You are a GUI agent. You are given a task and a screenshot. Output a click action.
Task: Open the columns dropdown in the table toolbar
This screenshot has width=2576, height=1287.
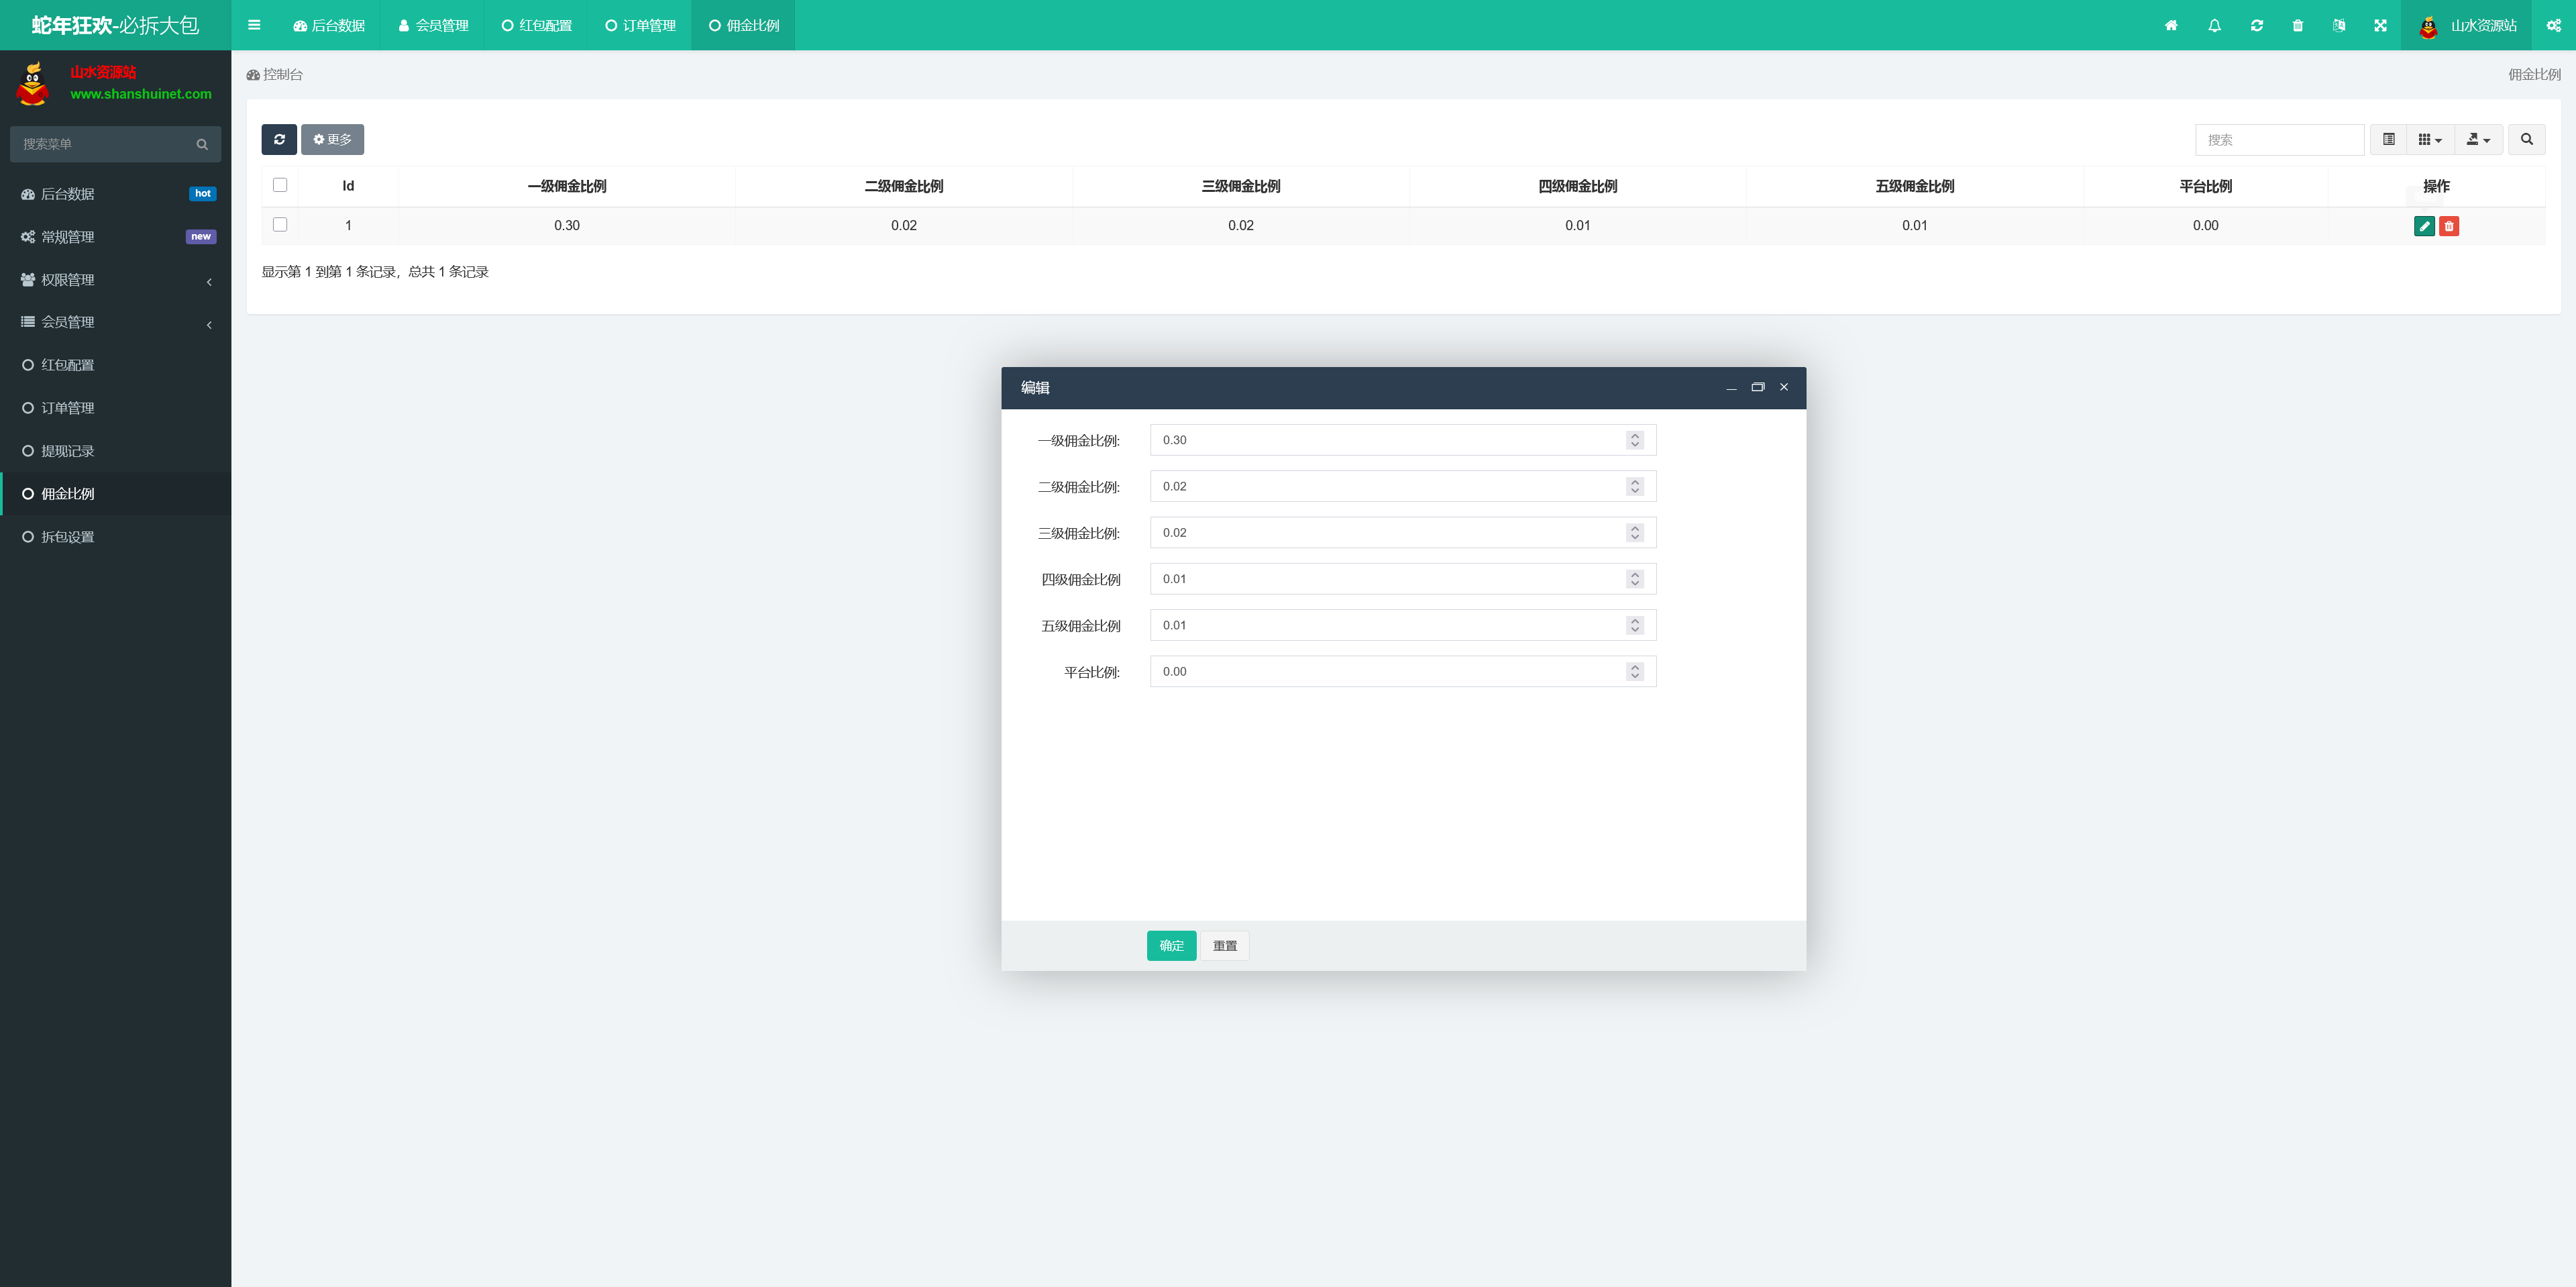(x=2429, y=140)
